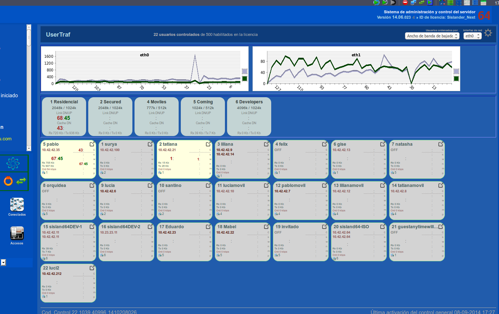Open the '12 pablomovil' user card

click(301, 201)
